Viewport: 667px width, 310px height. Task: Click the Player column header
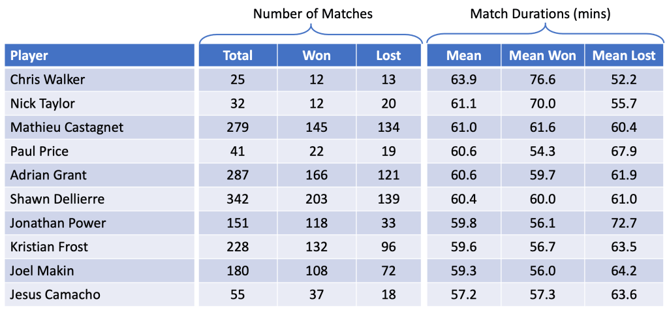pyautogui.click(x=29, y=55)
